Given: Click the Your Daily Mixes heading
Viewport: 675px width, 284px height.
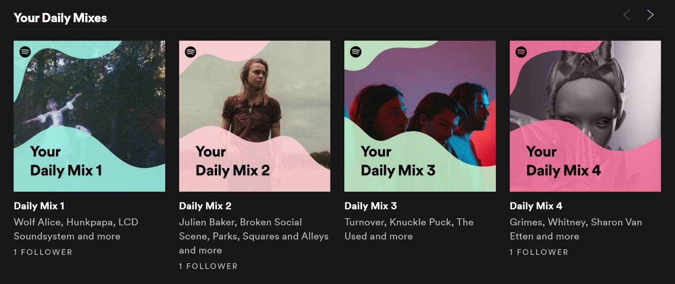Looking at the screenshot, I should [x=60, y=18].
